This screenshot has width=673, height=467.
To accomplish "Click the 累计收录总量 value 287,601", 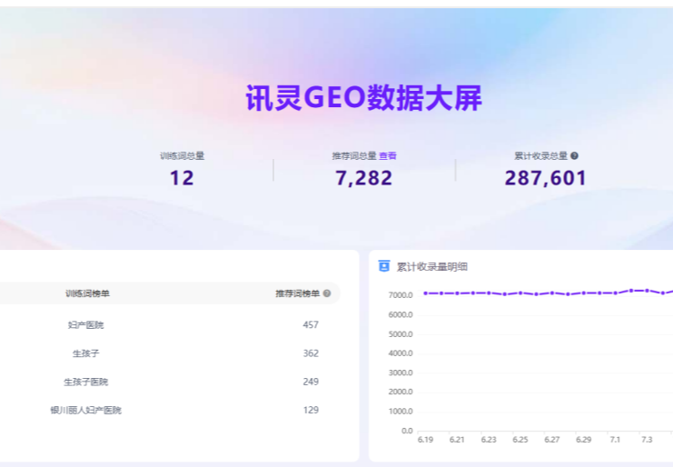I will 546,178.
